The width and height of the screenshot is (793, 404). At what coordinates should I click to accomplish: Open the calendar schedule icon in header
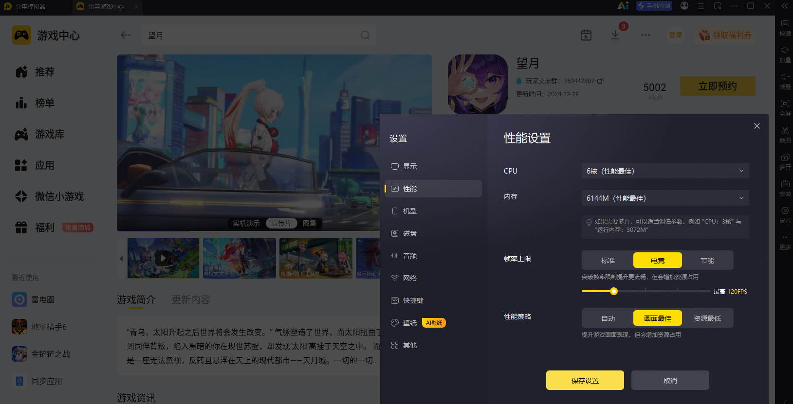586,35
